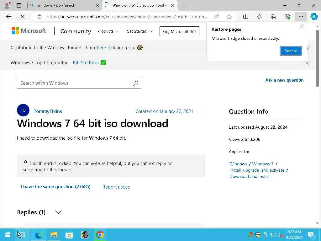Dismiss the Restore pages popup
Image resolution: width=321 pixels, height=241 pixels.
pyautogui.click(x=302, y=26)
